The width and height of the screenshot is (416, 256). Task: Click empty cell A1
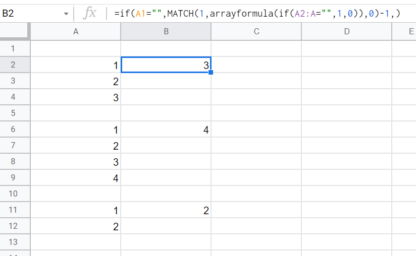76,48
